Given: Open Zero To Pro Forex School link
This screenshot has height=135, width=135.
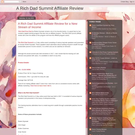Looking at the screenshot, I should click(x=104, y=59).
